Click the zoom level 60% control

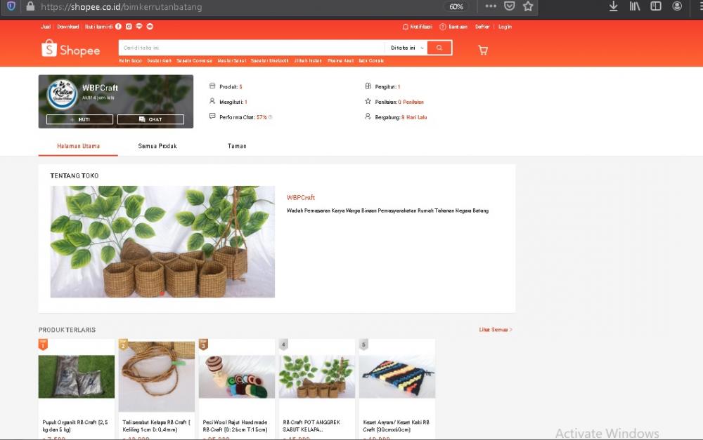coord(456,6)
